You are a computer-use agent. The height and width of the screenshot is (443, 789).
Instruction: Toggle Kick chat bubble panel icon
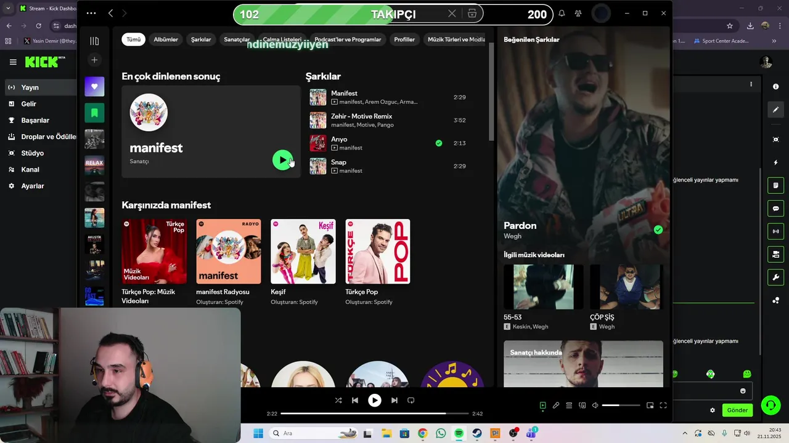[775, 209]
